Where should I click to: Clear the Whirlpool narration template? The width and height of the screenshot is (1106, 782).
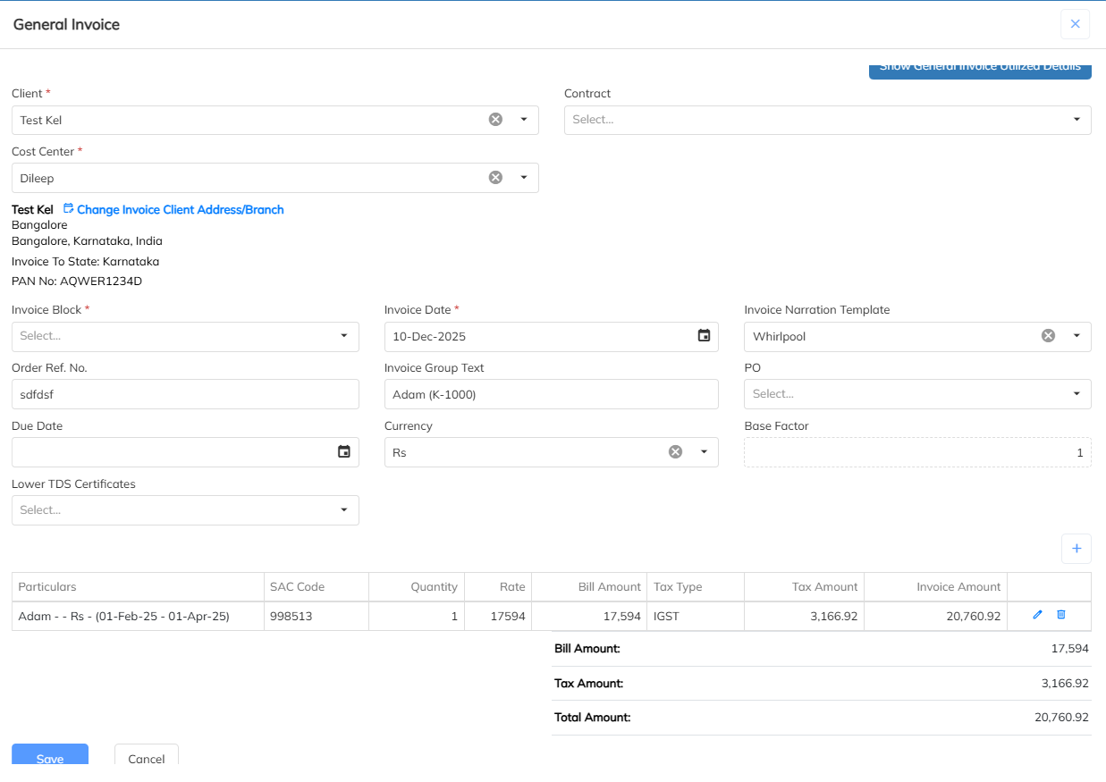click(1048, 336)
